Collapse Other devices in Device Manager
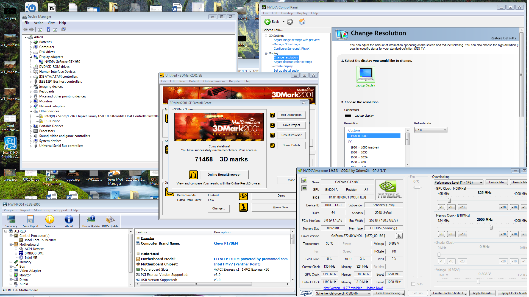The image size is (529, 297). pyautogui.click(x=31, y=111)
